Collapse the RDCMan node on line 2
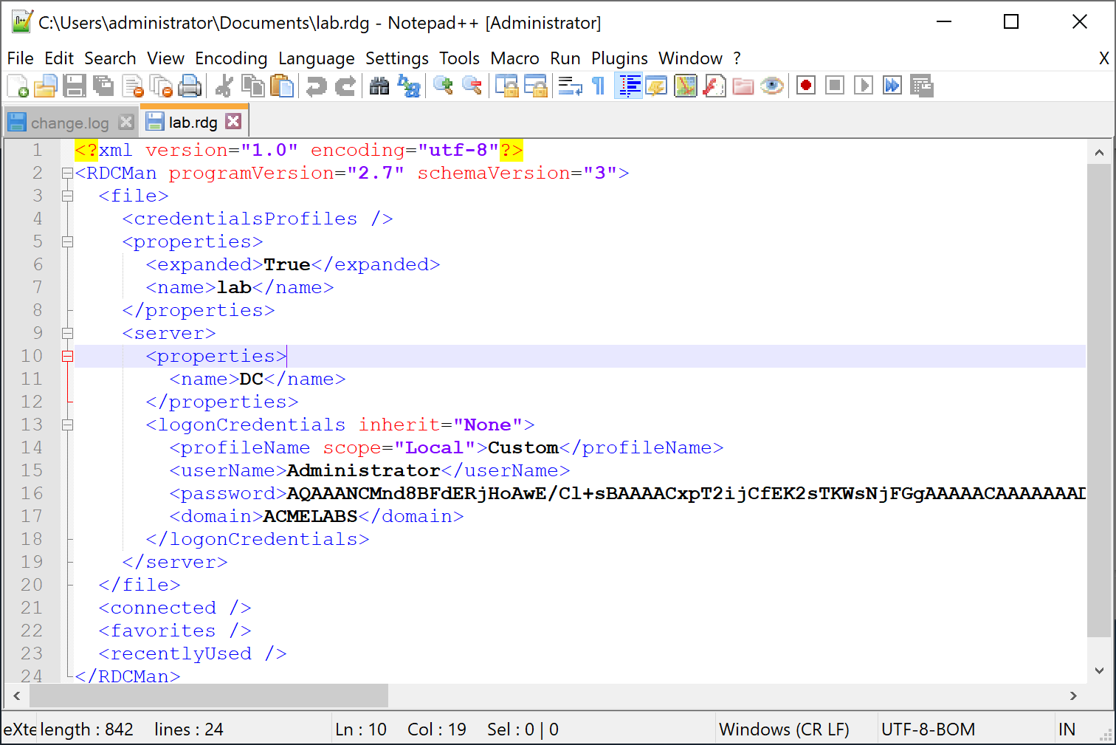Screen dimensions: 1116x745 [68, 174]
